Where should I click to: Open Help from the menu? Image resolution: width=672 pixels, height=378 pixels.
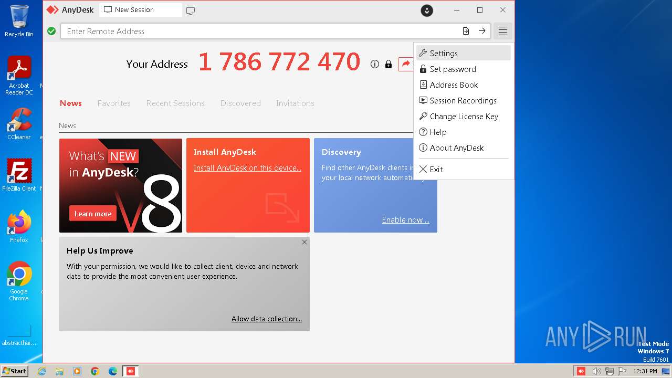pyautogui.click(x=463, y=132)
